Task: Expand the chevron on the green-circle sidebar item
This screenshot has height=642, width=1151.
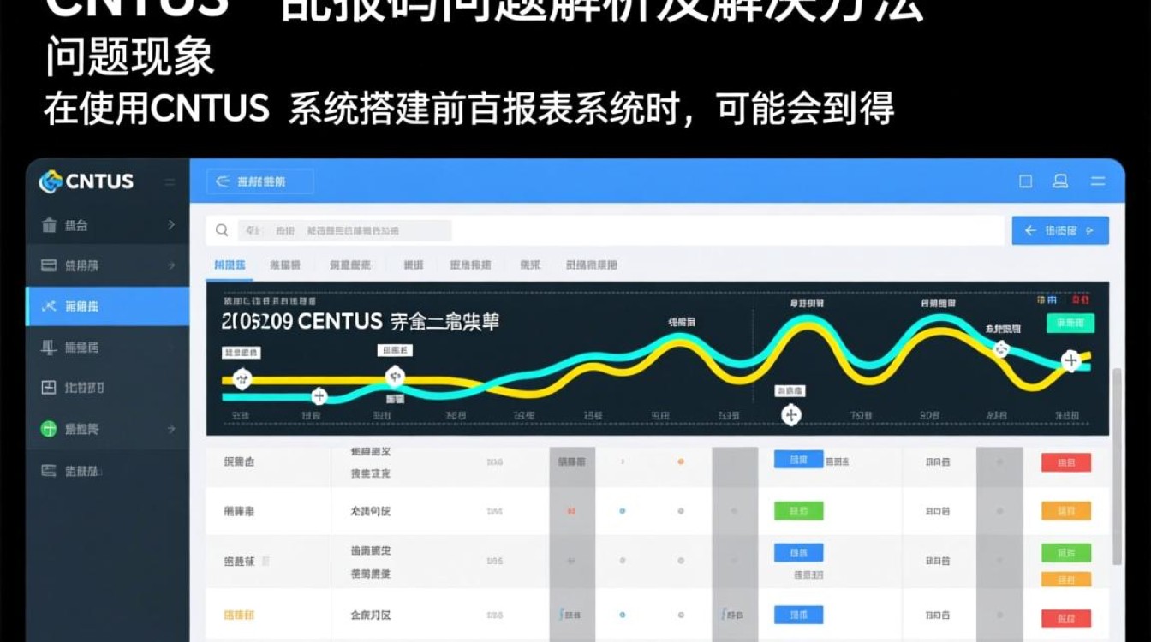Action: pos(171,429)
